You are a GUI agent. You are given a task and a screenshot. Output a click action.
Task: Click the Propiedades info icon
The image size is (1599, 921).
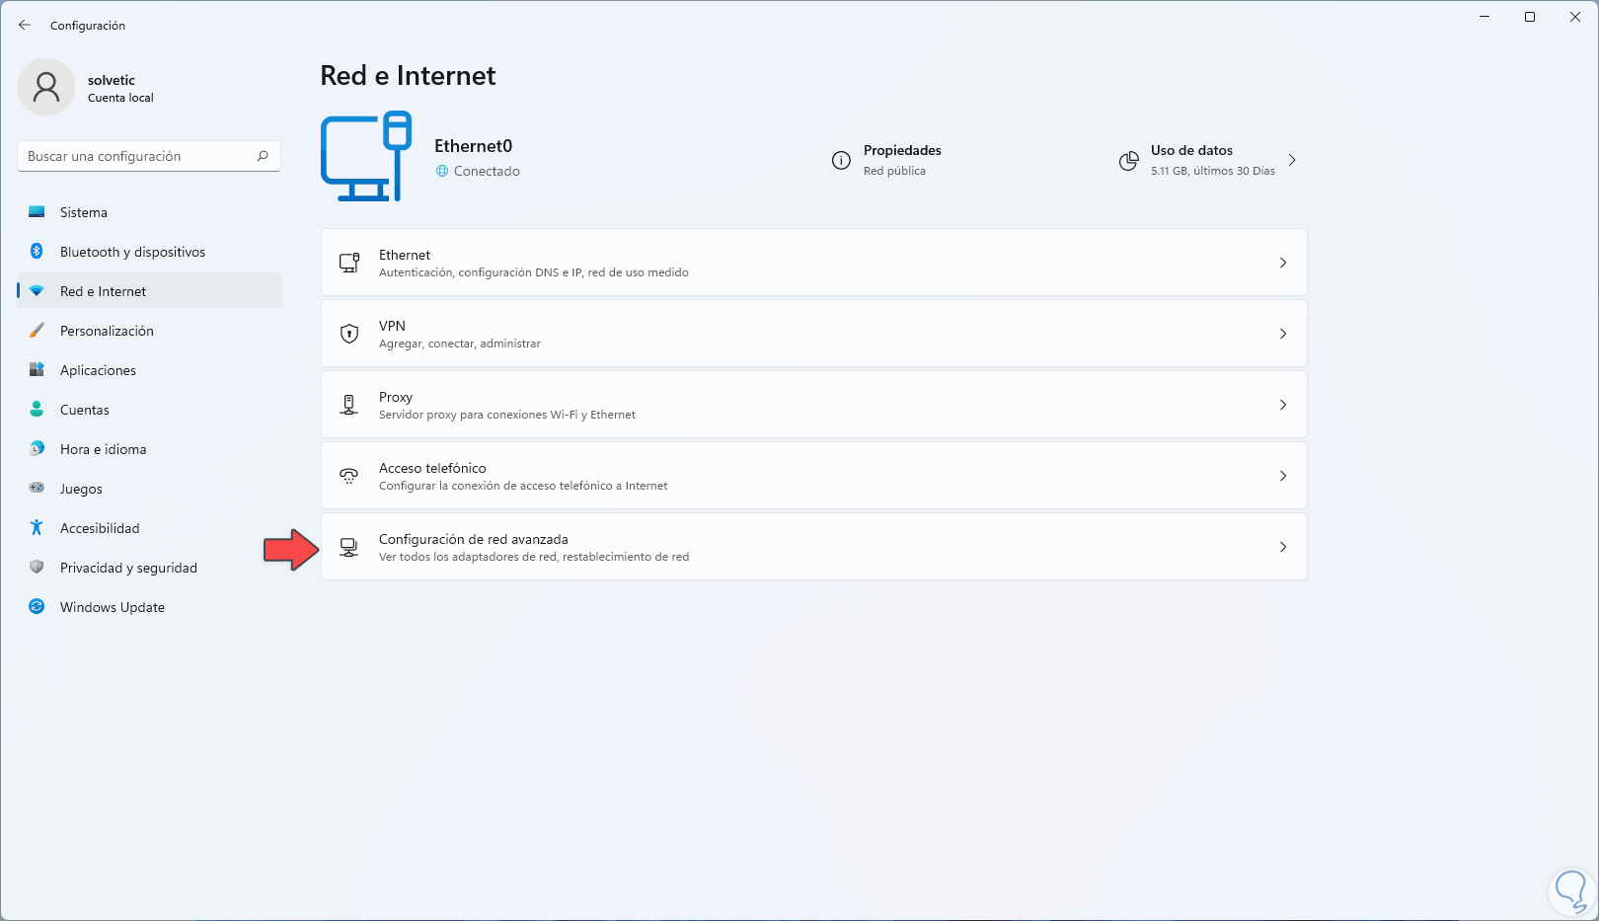841,160
